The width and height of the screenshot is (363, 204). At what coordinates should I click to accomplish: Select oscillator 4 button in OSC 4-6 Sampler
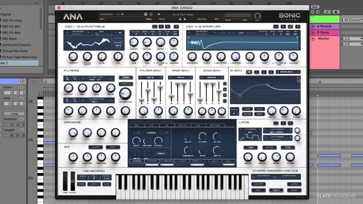(276, 27)
